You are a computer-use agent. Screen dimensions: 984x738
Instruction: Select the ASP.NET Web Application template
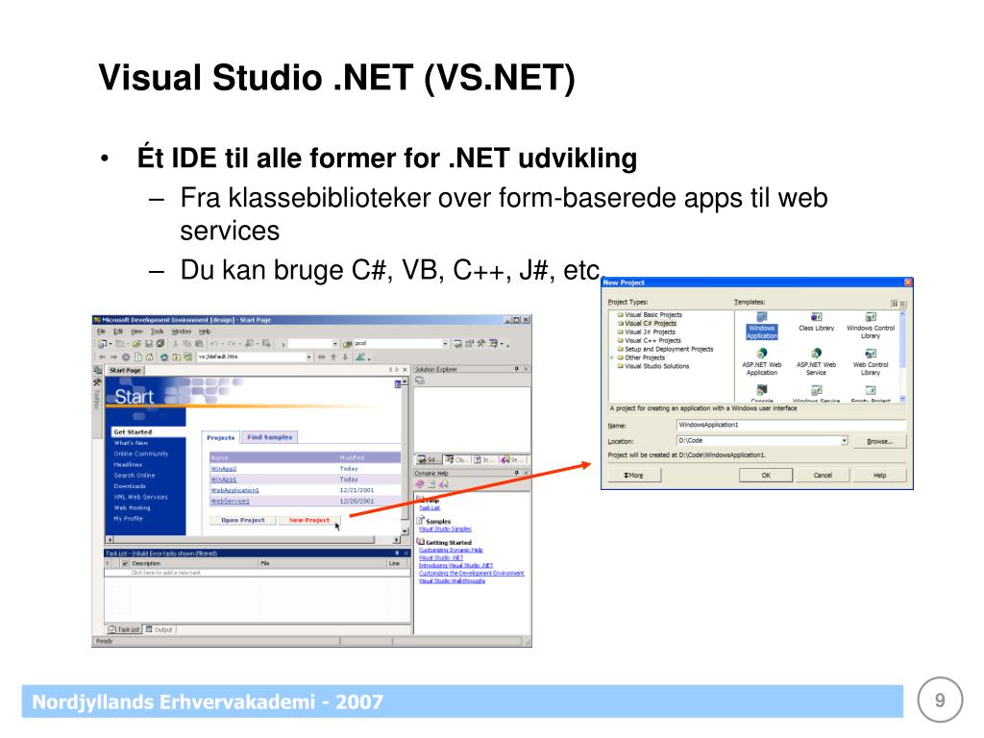761,363
